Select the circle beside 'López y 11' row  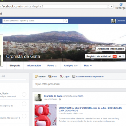[x=24, y=104]
